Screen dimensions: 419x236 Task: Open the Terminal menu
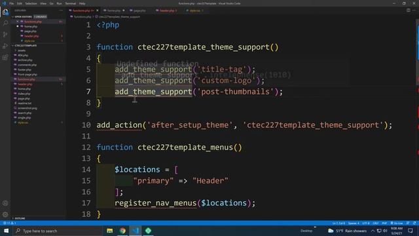(71, 3)
